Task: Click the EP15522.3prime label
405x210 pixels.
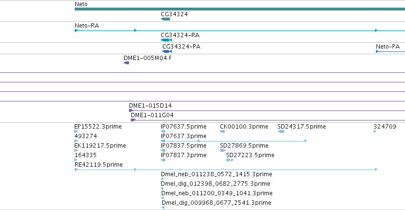Action: click(x=98, y=127)
